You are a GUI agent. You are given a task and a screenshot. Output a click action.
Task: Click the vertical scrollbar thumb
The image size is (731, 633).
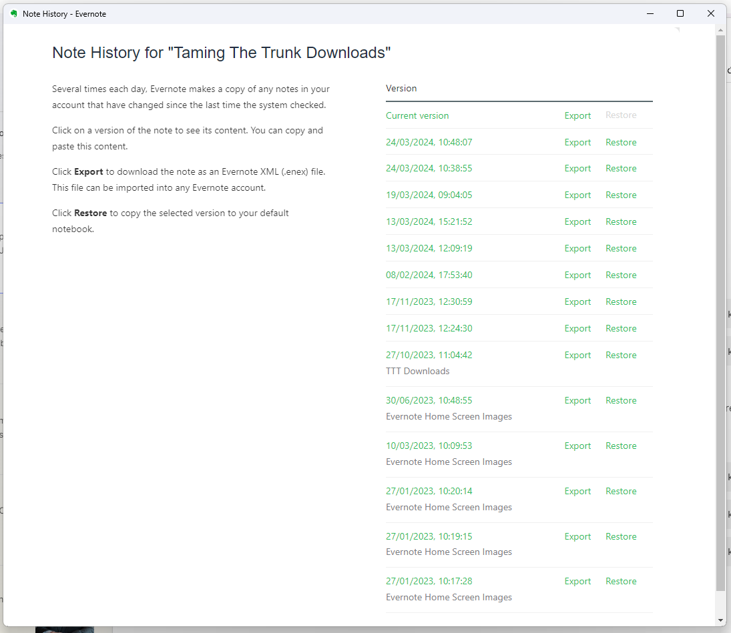click(x=720, y=312)
